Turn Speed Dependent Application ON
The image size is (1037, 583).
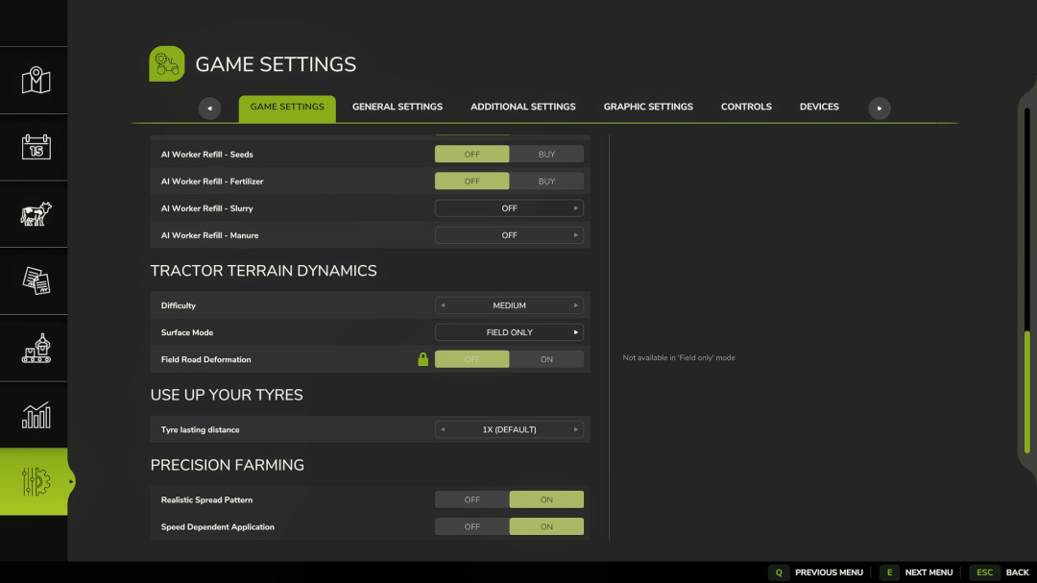pos(546,526)
